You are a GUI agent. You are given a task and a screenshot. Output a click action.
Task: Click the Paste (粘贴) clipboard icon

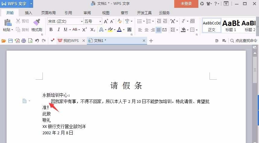pyautogui.click(x=8, y=22)
